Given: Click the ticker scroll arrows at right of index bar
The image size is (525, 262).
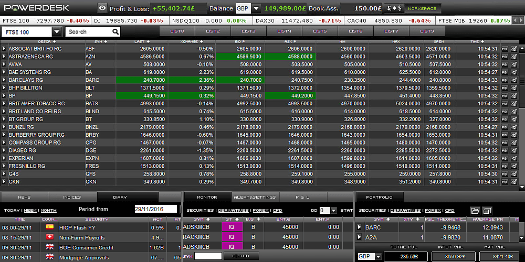Looking at the screenshot, I should click(518, 21).
